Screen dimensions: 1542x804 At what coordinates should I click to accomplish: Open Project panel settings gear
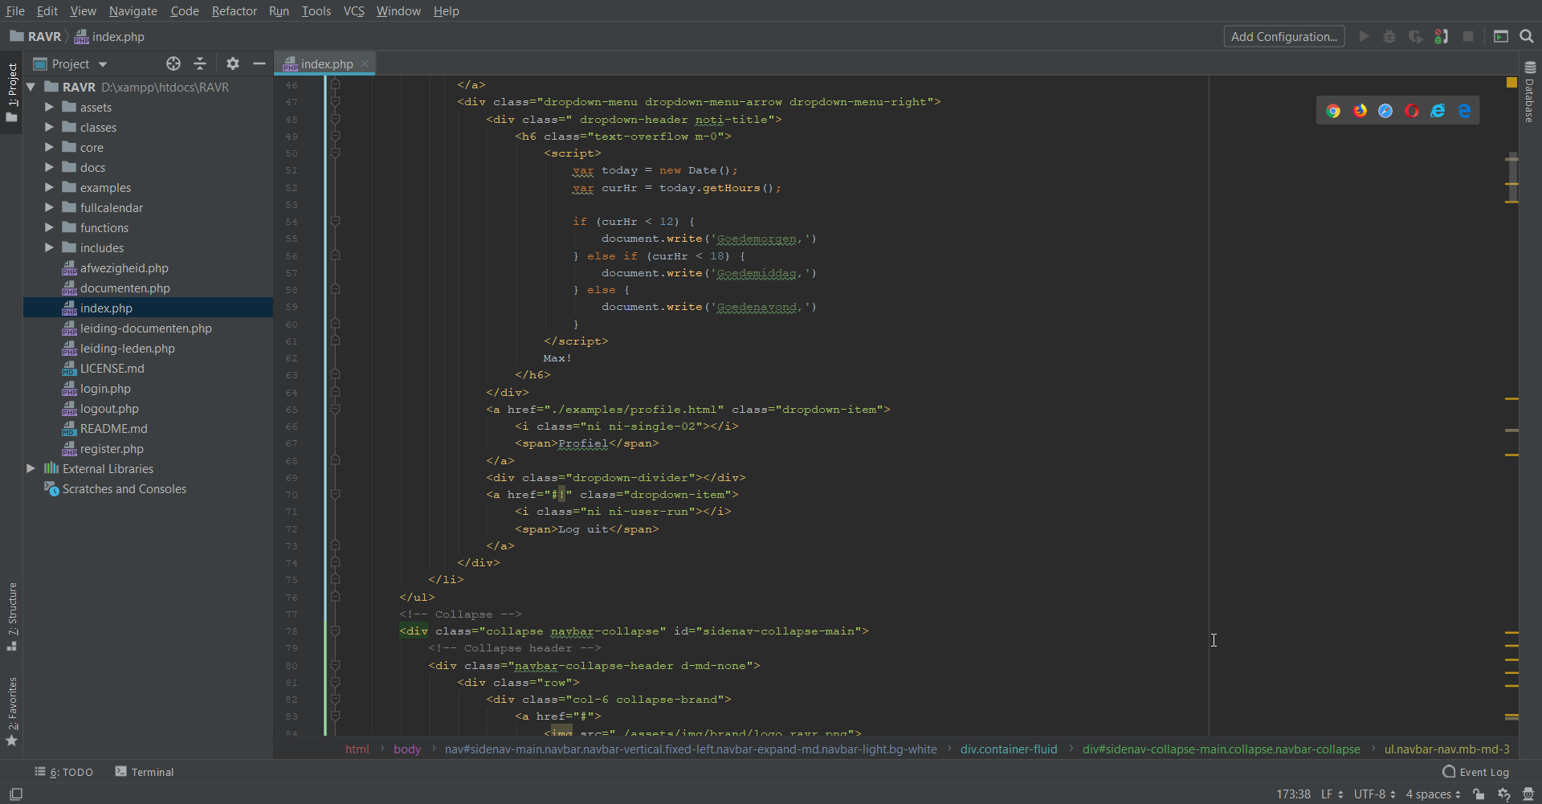(233, 63)
